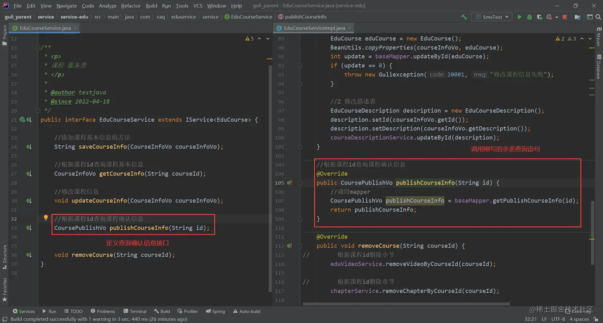Click implemented-method gutter icon on line 24
The image size is (603, 323).
(29, 147)
